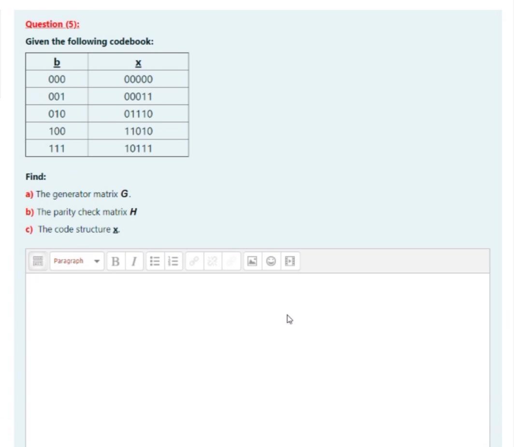
Task: Insert an emoticon into the answer
Action: (x=271, y=261)
